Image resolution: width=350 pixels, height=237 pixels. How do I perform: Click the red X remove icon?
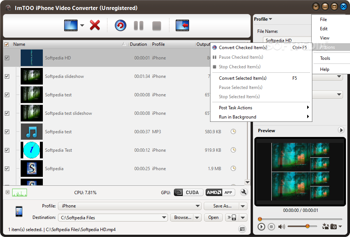pos(95,25)
